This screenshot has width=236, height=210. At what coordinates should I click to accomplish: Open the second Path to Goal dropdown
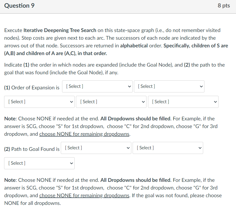[168, 148]
